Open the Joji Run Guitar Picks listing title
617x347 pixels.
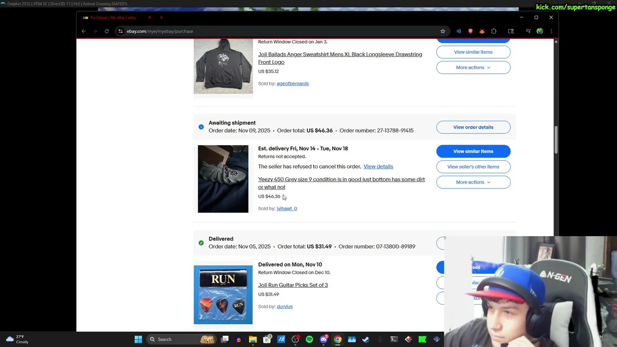[293, 285]
